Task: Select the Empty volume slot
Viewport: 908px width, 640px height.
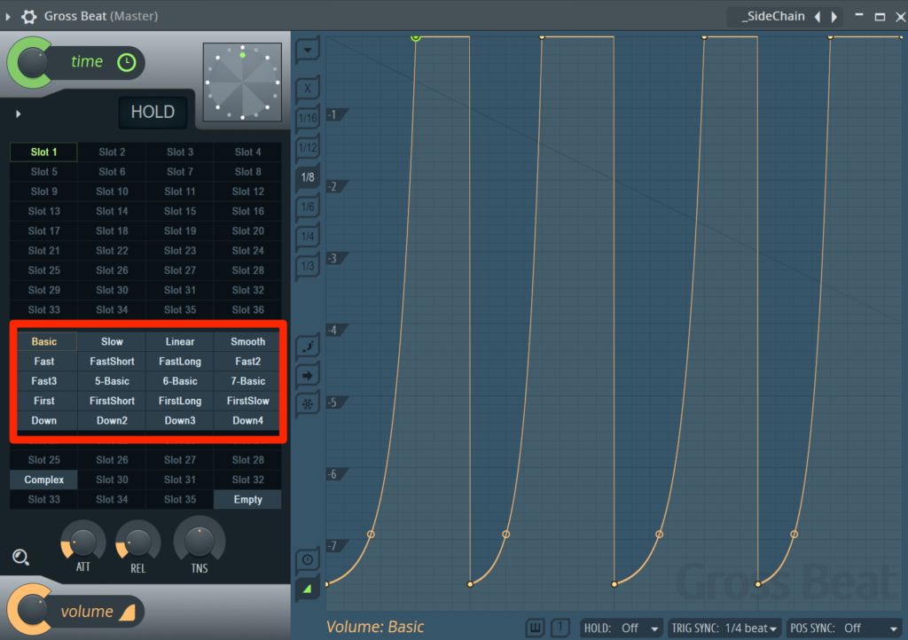Action: click(248, 499)
